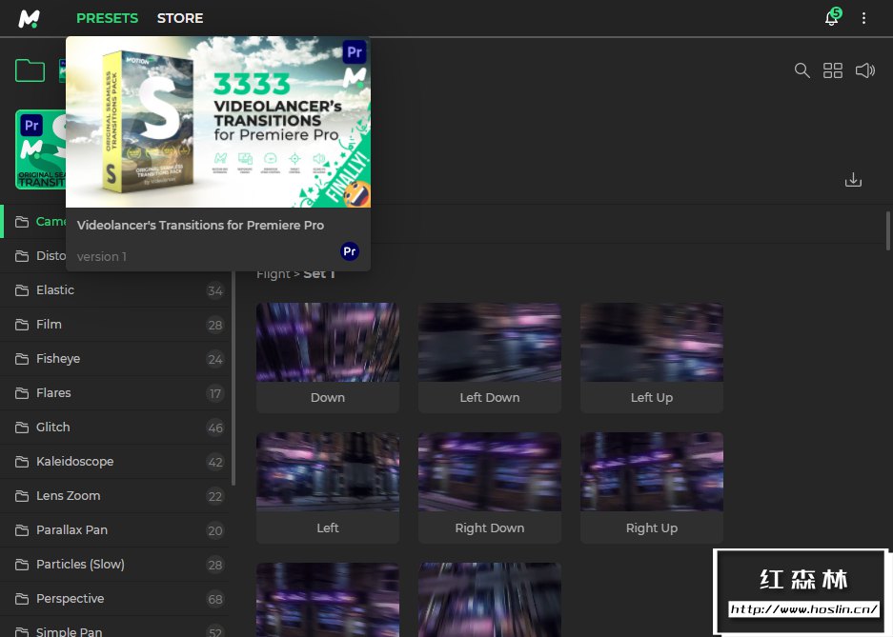The height and width of the screenshot is (637, 893).
Task: Select the Glitch category
Action: [116, 428]
